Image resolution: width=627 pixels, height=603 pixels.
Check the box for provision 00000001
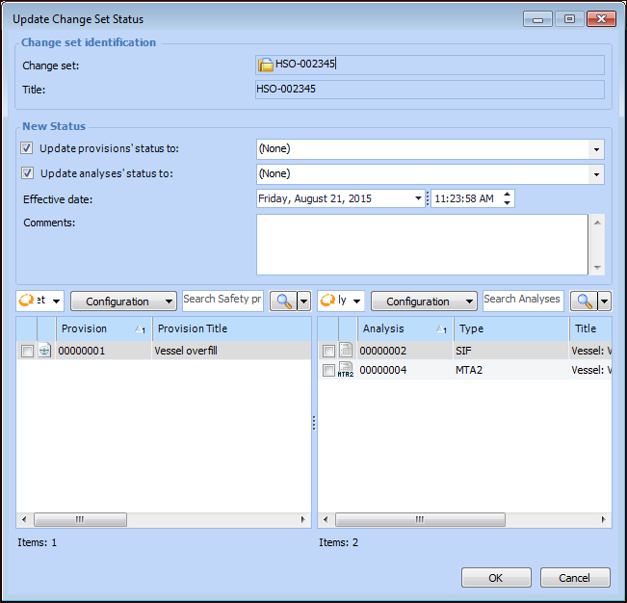27,352
